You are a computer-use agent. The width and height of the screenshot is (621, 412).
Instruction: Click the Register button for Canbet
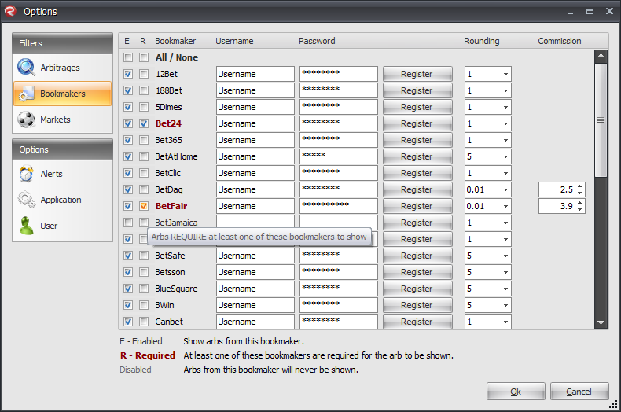coord(417,322)
